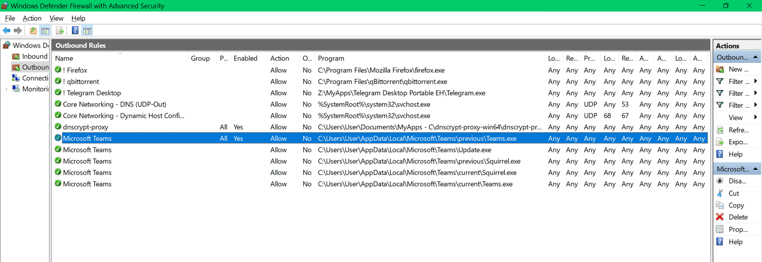This screenshot has height=262, width=762.
Task: Click the scissors Cut icon in Actions pane
Action: 720,193
